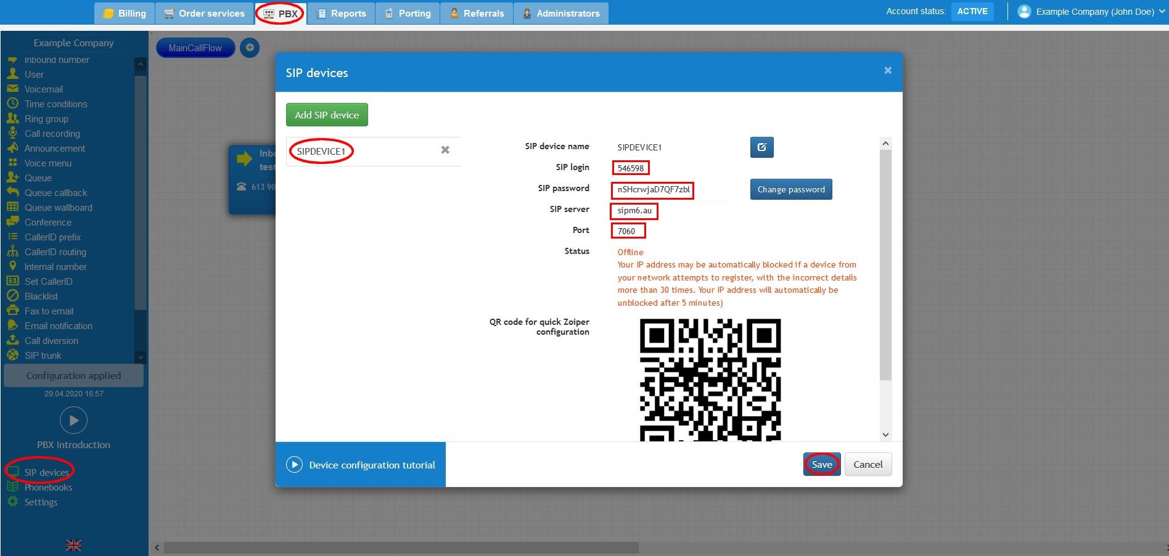Delete SIPDEVICE1 with the X icon
1169x556 pixels.
point(445,150)
